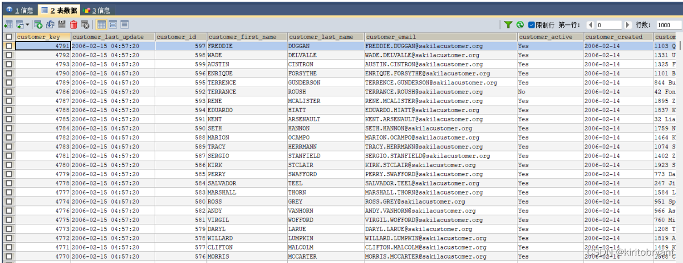683x263 pixels.
Task: Click the 第一行 first row input field
Action: (609, 25)
